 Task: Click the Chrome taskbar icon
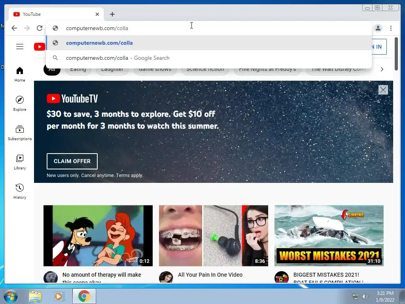click(84, 296)
